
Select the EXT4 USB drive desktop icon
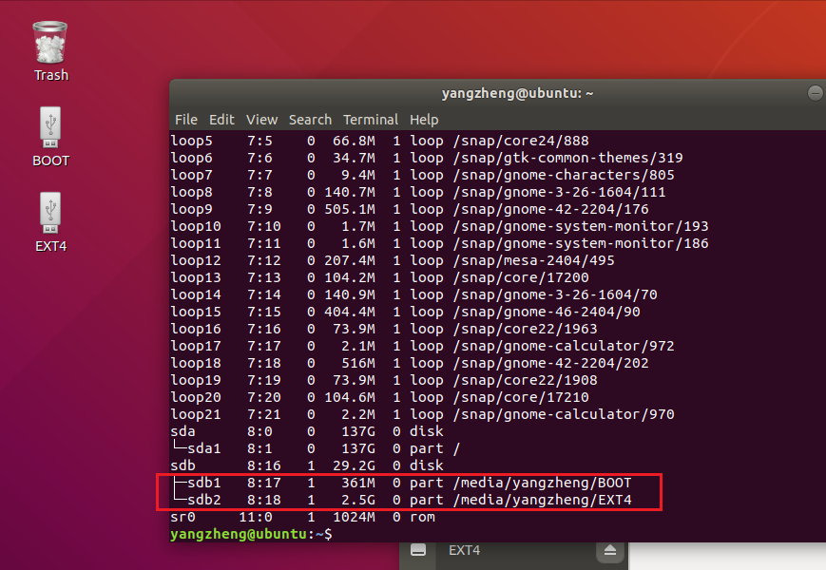point(50,222)
